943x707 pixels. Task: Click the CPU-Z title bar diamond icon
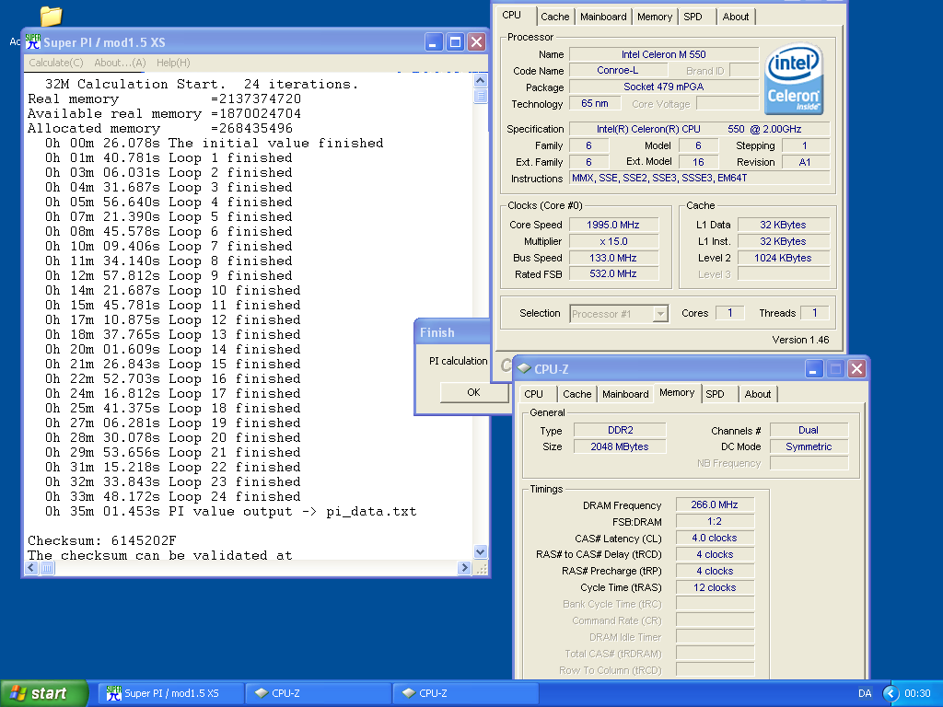(524, 368)
